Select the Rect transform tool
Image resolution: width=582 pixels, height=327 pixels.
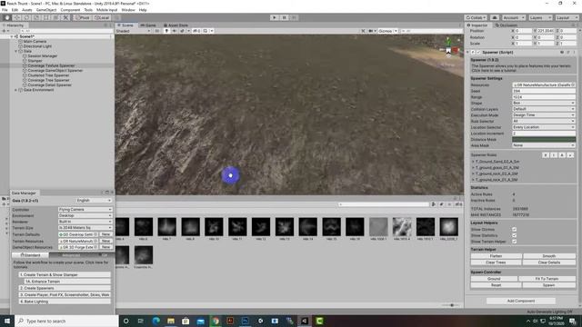coord(46,17)
